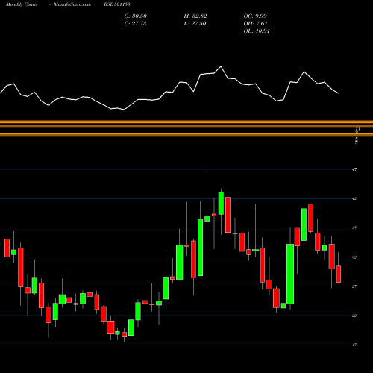Click the last red candle on the chart
This screenshot has height=373, width=373.
point(339,274)
